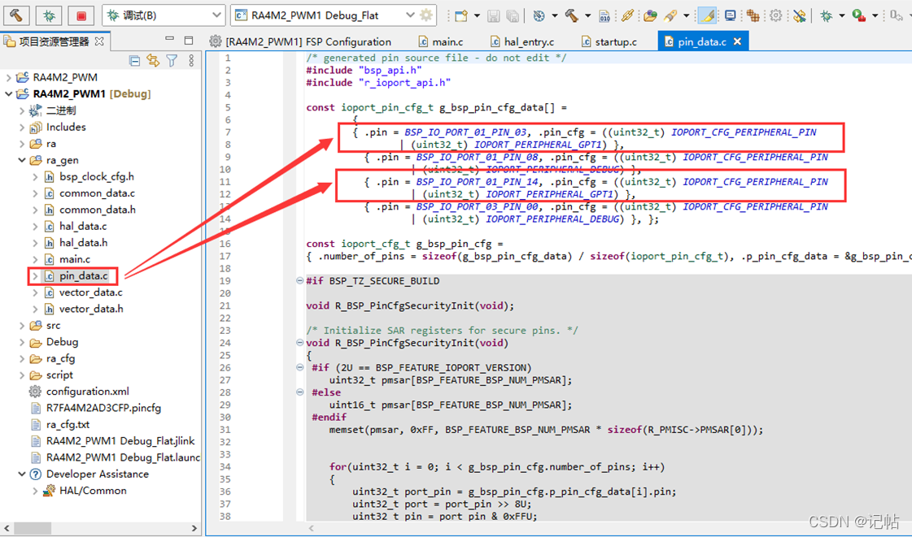Select ra_cfg.txt in the tree

click(x=68, y=424)
